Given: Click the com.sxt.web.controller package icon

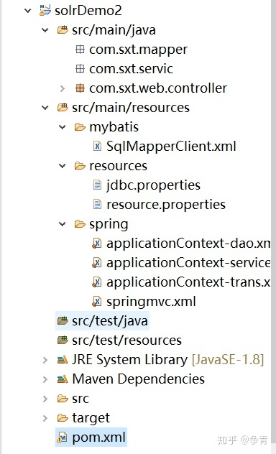Looking at the screenshot, I should coord(80,88).
